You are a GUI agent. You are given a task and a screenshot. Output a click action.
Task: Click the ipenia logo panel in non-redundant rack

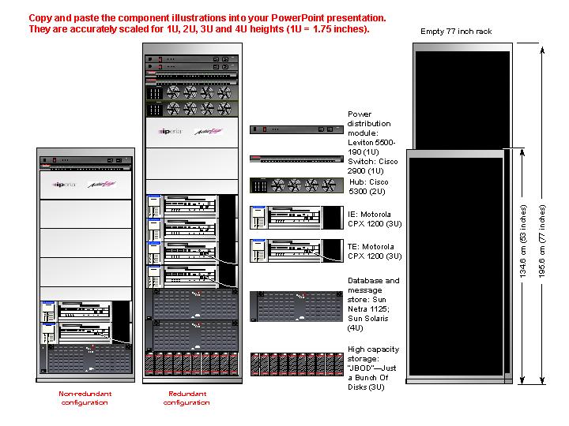click(85, 185)
